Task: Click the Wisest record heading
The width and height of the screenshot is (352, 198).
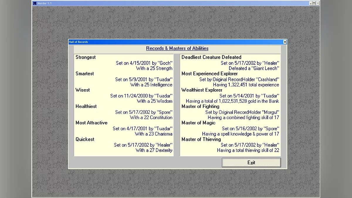Action: point(83,90)
